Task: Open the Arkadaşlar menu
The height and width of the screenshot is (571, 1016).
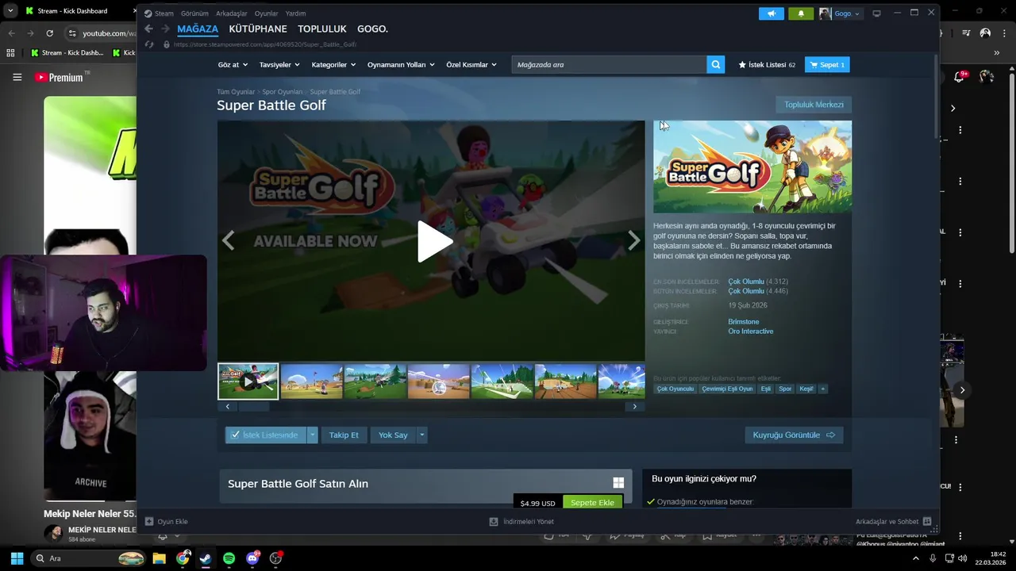Action: (x=232, y=13)
